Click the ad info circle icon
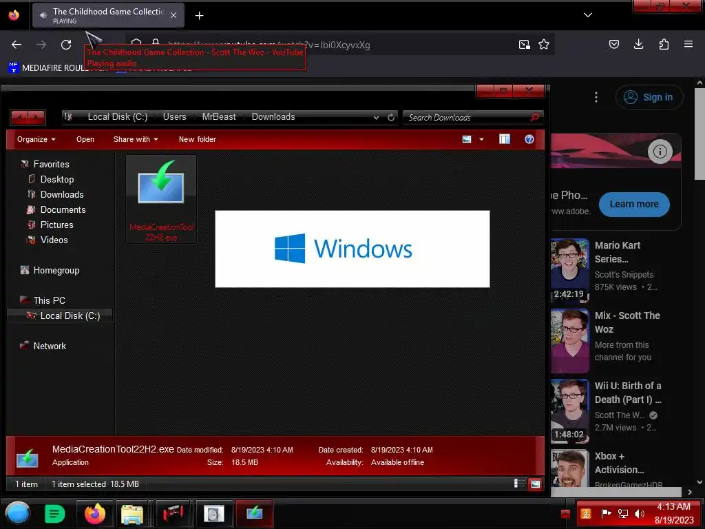Image resolution: width=705 pixels, height=529 pixels. pyautogui.click(x=660, y=152)
